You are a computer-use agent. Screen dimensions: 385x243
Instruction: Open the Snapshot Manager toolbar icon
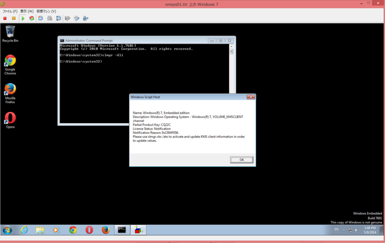point(58,18)
